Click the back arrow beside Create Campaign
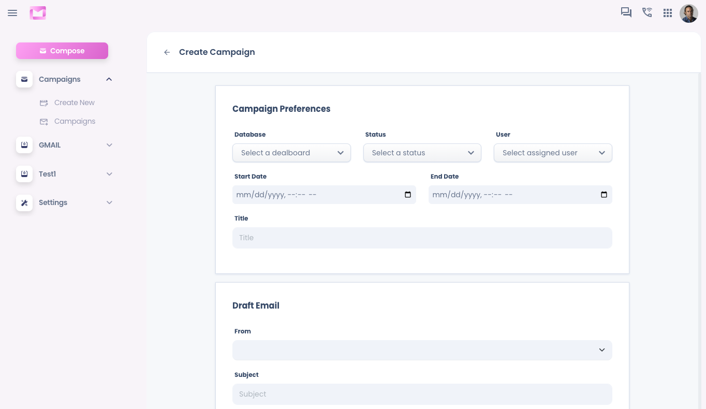706x409 pixels. click(x=167, y=52)
